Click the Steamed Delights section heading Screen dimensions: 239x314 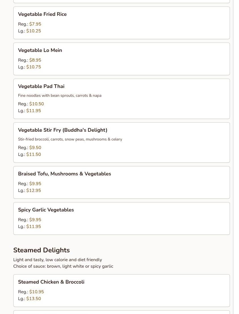click(41, 250)
